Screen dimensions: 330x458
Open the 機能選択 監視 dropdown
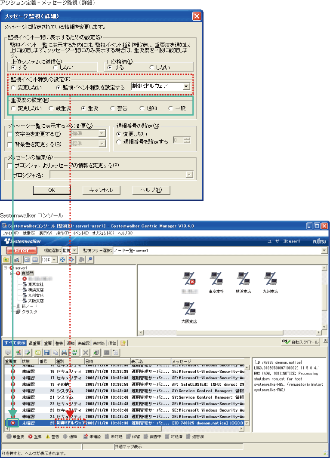coord(74,251)
